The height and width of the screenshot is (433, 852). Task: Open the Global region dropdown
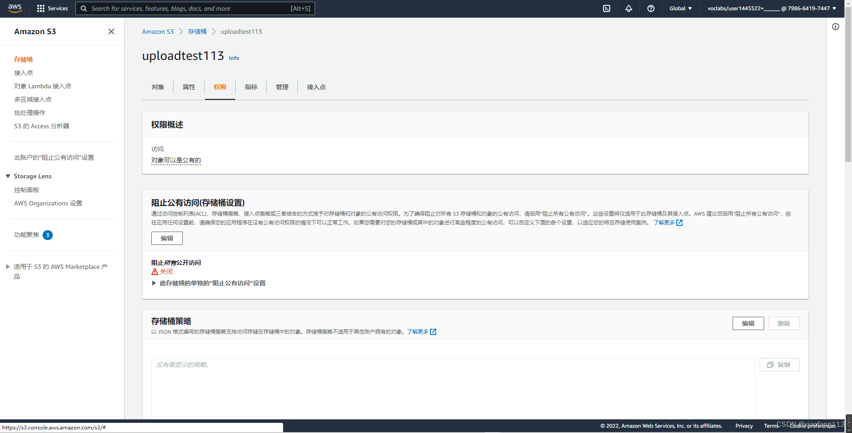tap(681, 8)
